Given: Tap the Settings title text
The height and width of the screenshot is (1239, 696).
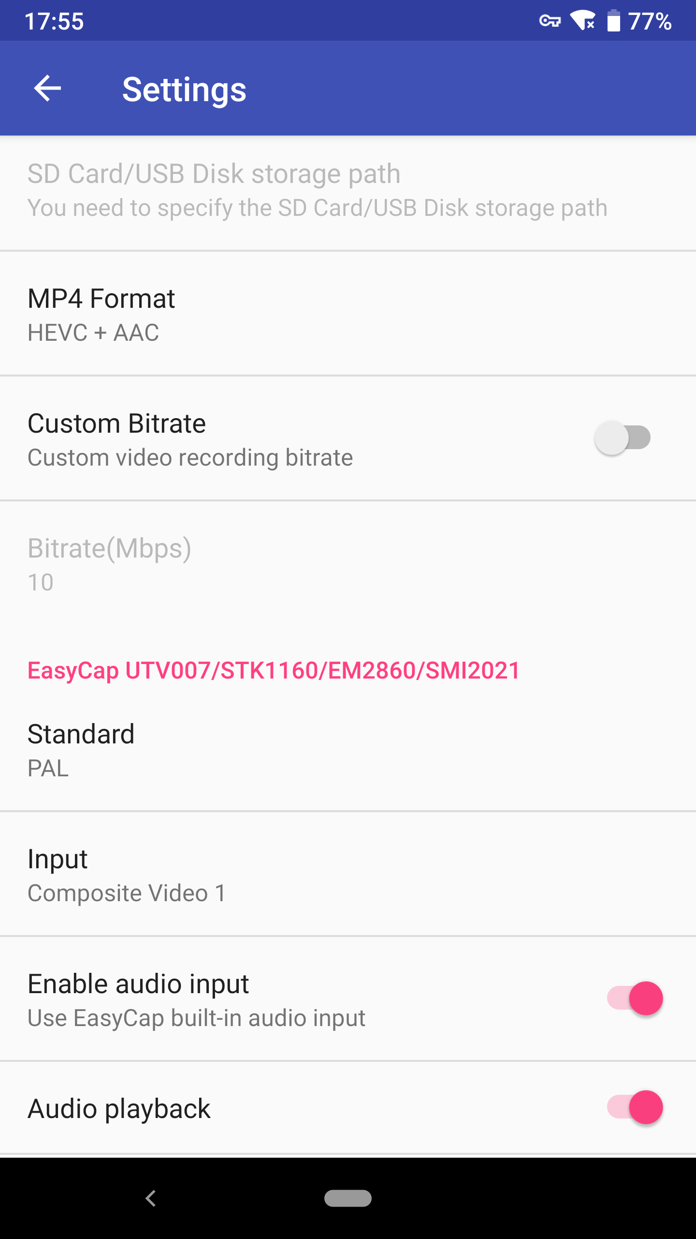Looking at the screenshot, I should (184, 90).
